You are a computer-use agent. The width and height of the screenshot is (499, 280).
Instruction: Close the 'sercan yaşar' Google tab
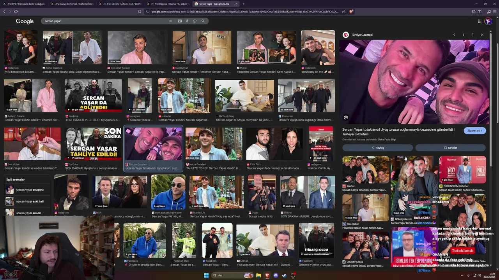[x=236, y=4]
